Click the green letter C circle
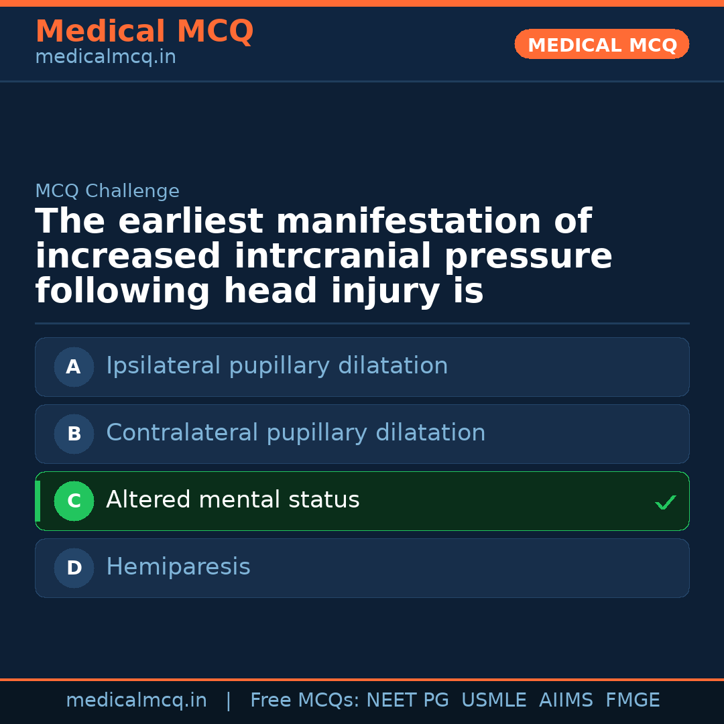 coord(74,501)
